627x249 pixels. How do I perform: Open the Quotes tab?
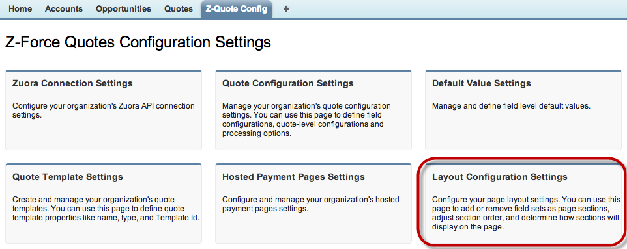[x=179, y=9]
